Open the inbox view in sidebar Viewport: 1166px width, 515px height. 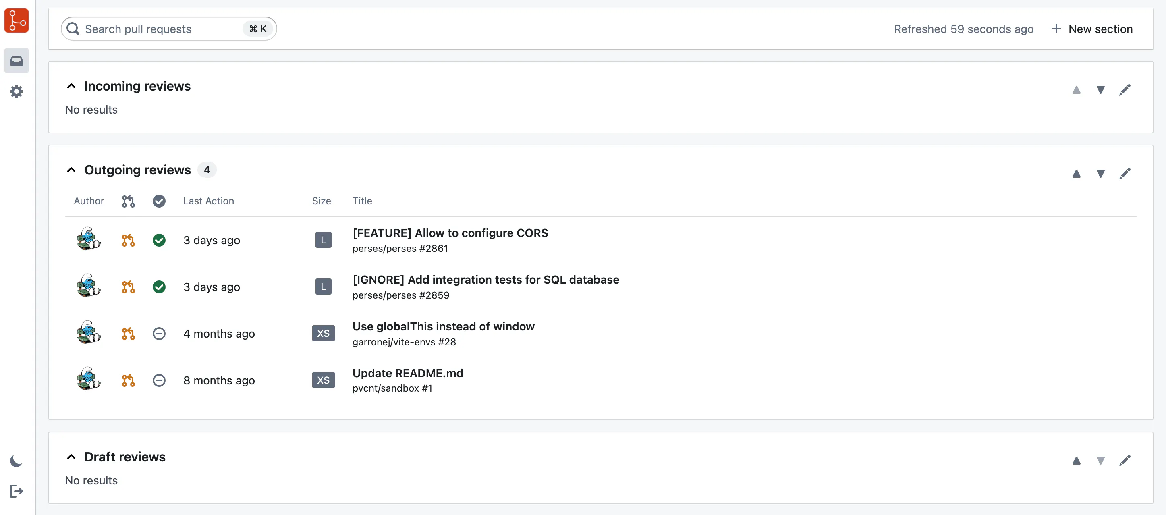coord(16,60)
